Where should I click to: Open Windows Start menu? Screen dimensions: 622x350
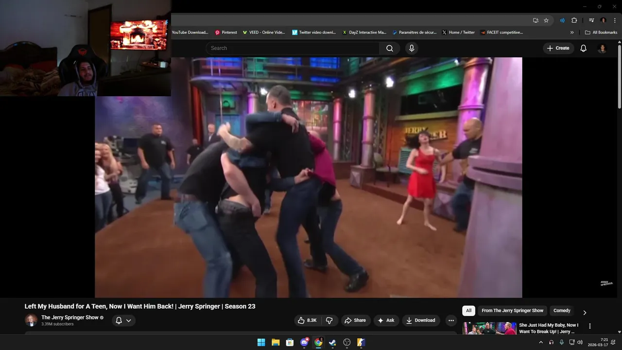click(261, 342)
